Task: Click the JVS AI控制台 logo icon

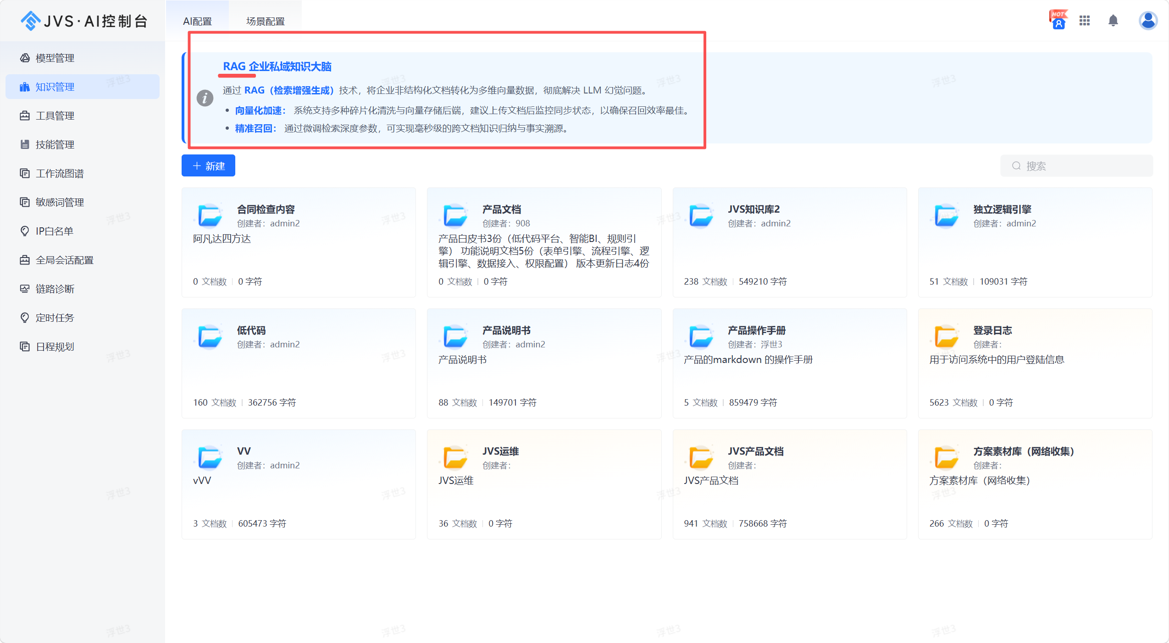Action: tap(31, 21)
